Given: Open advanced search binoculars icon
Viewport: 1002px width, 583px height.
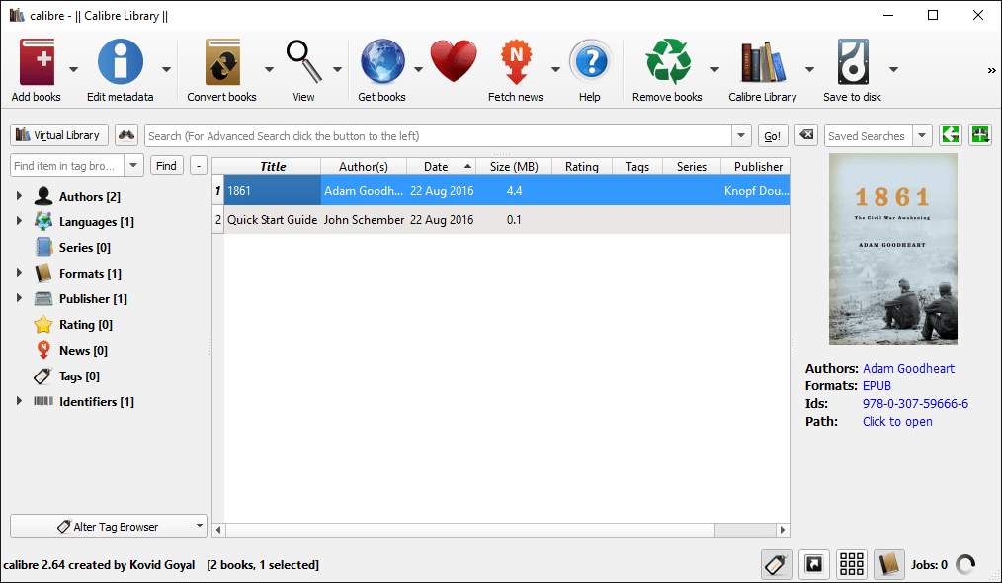Looking at the screenshot, I should tap(126, 136).
